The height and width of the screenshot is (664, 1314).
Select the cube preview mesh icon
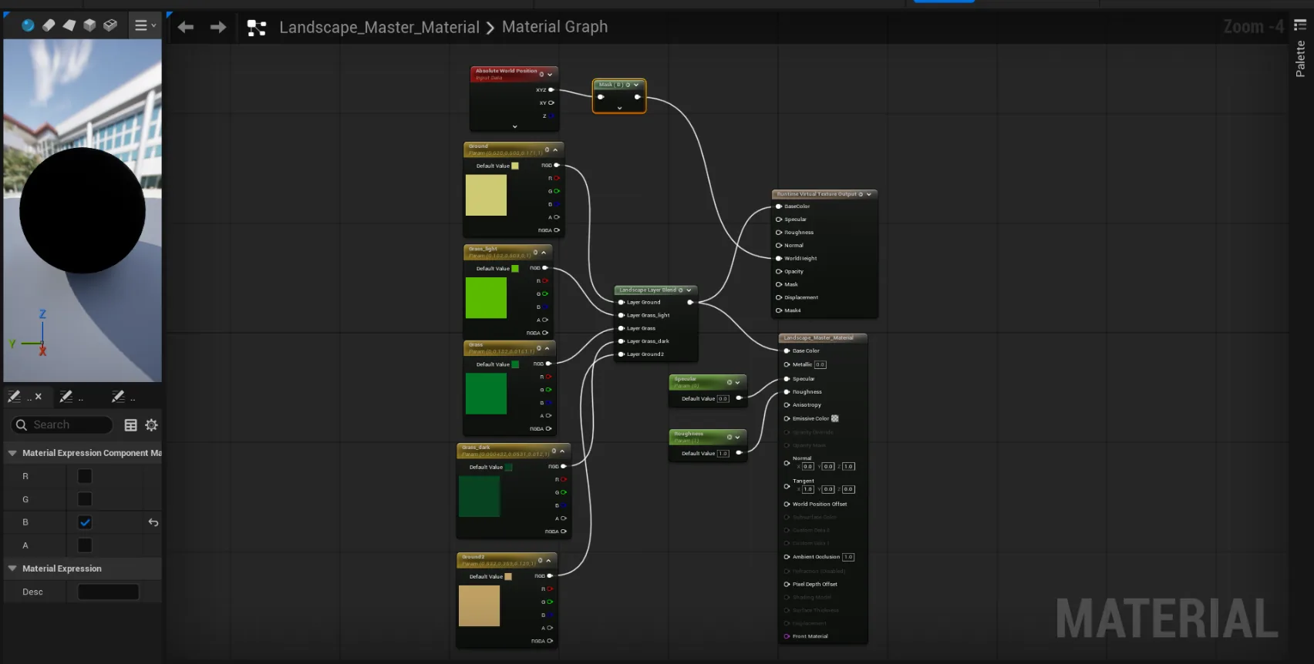pyautogui.click(x=89, y=25)
